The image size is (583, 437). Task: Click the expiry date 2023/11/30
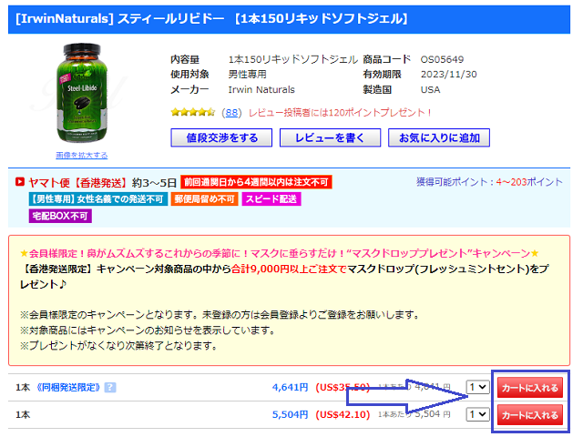[x=448, y=75]
